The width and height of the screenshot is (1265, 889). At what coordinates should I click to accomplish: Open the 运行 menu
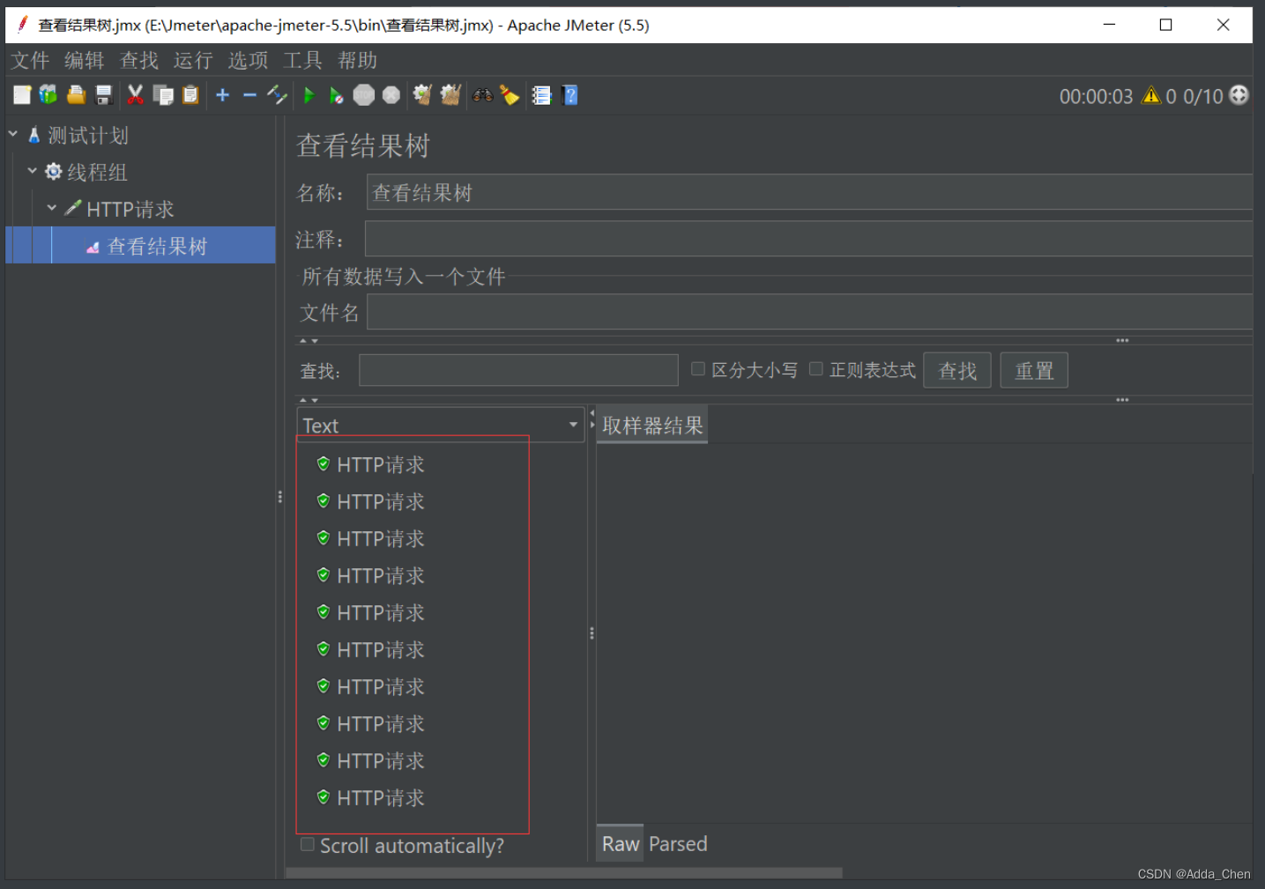193,60
